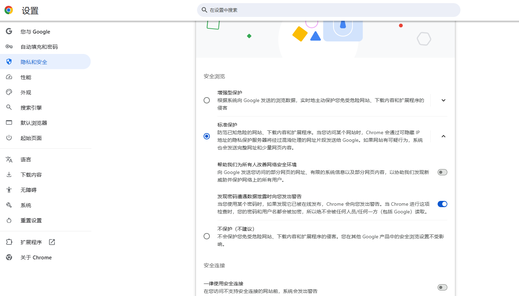Image resolution: width=519 pixels, height=296 pixels.
Task: Click the restore icon for 重置设置
Action: pos(9,220)
